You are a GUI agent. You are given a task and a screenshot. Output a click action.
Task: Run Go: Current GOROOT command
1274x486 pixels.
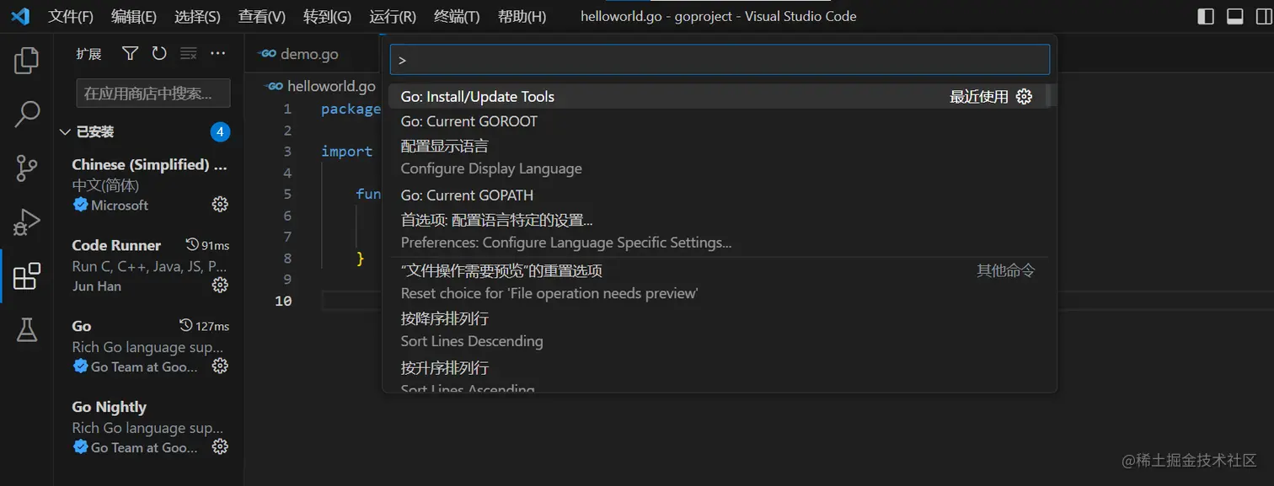pyautogui.click(x=717, y=121)
